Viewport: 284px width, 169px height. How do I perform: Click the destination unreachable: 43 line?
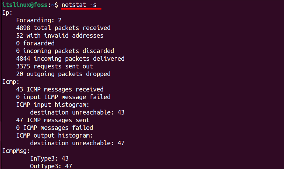tap(77, 112)
